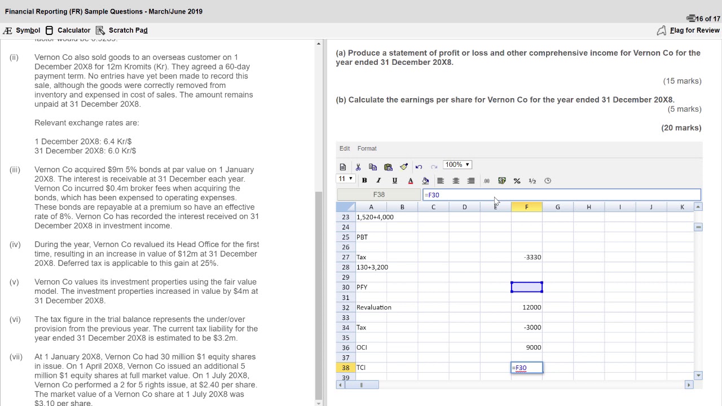The image size is (722, 406).
Task: Apply percent format
Action: tap(517, 181)
